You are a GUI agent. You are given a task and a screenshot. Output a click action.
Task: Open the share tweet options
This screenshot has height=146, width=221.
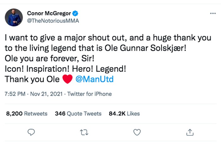coord(190,133)
